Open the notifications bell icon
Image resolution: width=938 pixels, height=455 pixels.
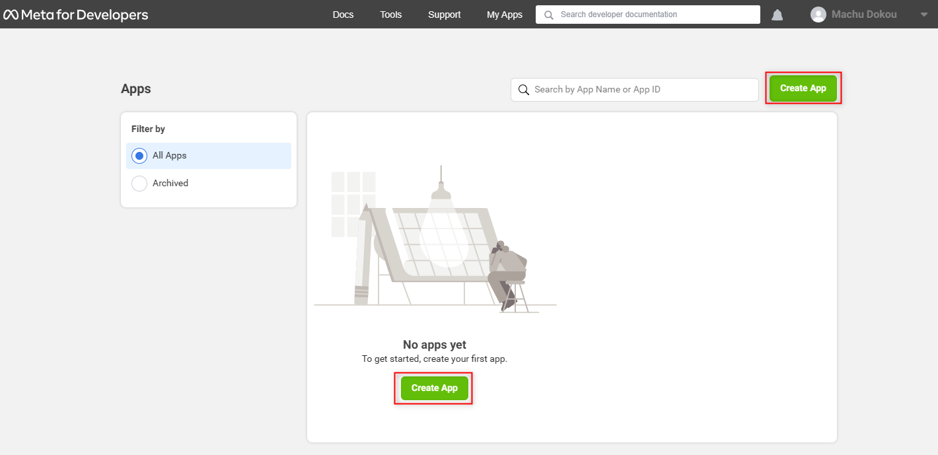point(777,15)
